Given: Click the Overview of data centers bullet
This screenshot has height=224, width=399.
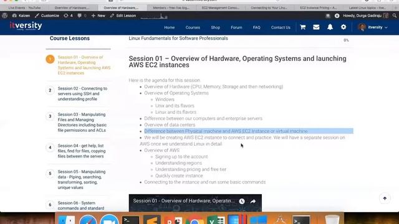Looking at the screenshot, I should [170, 124].
